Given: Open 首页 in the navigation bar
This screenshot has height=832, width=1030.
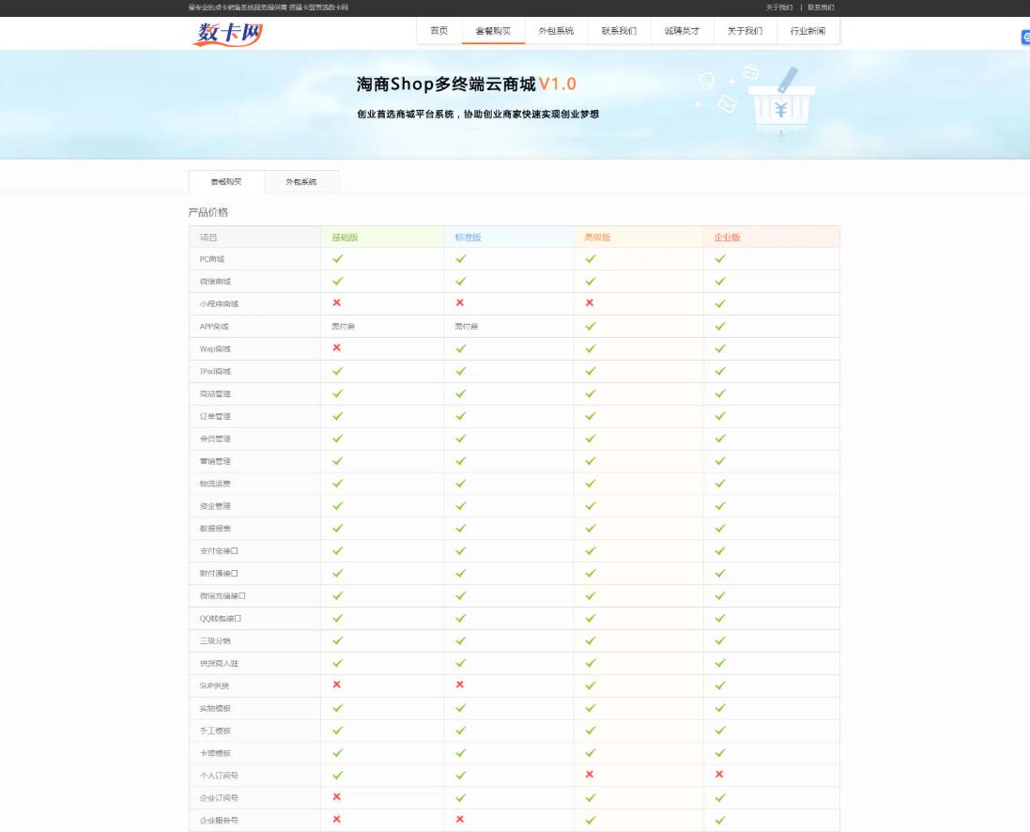Looking at the screenshot, I should tap(438, 31).
